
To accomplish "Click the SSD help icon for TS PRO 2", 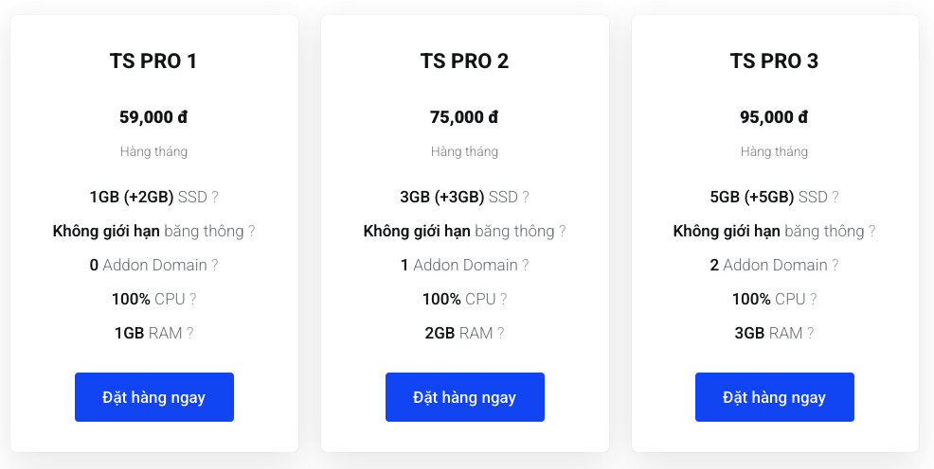I will (x=526, y=197).
